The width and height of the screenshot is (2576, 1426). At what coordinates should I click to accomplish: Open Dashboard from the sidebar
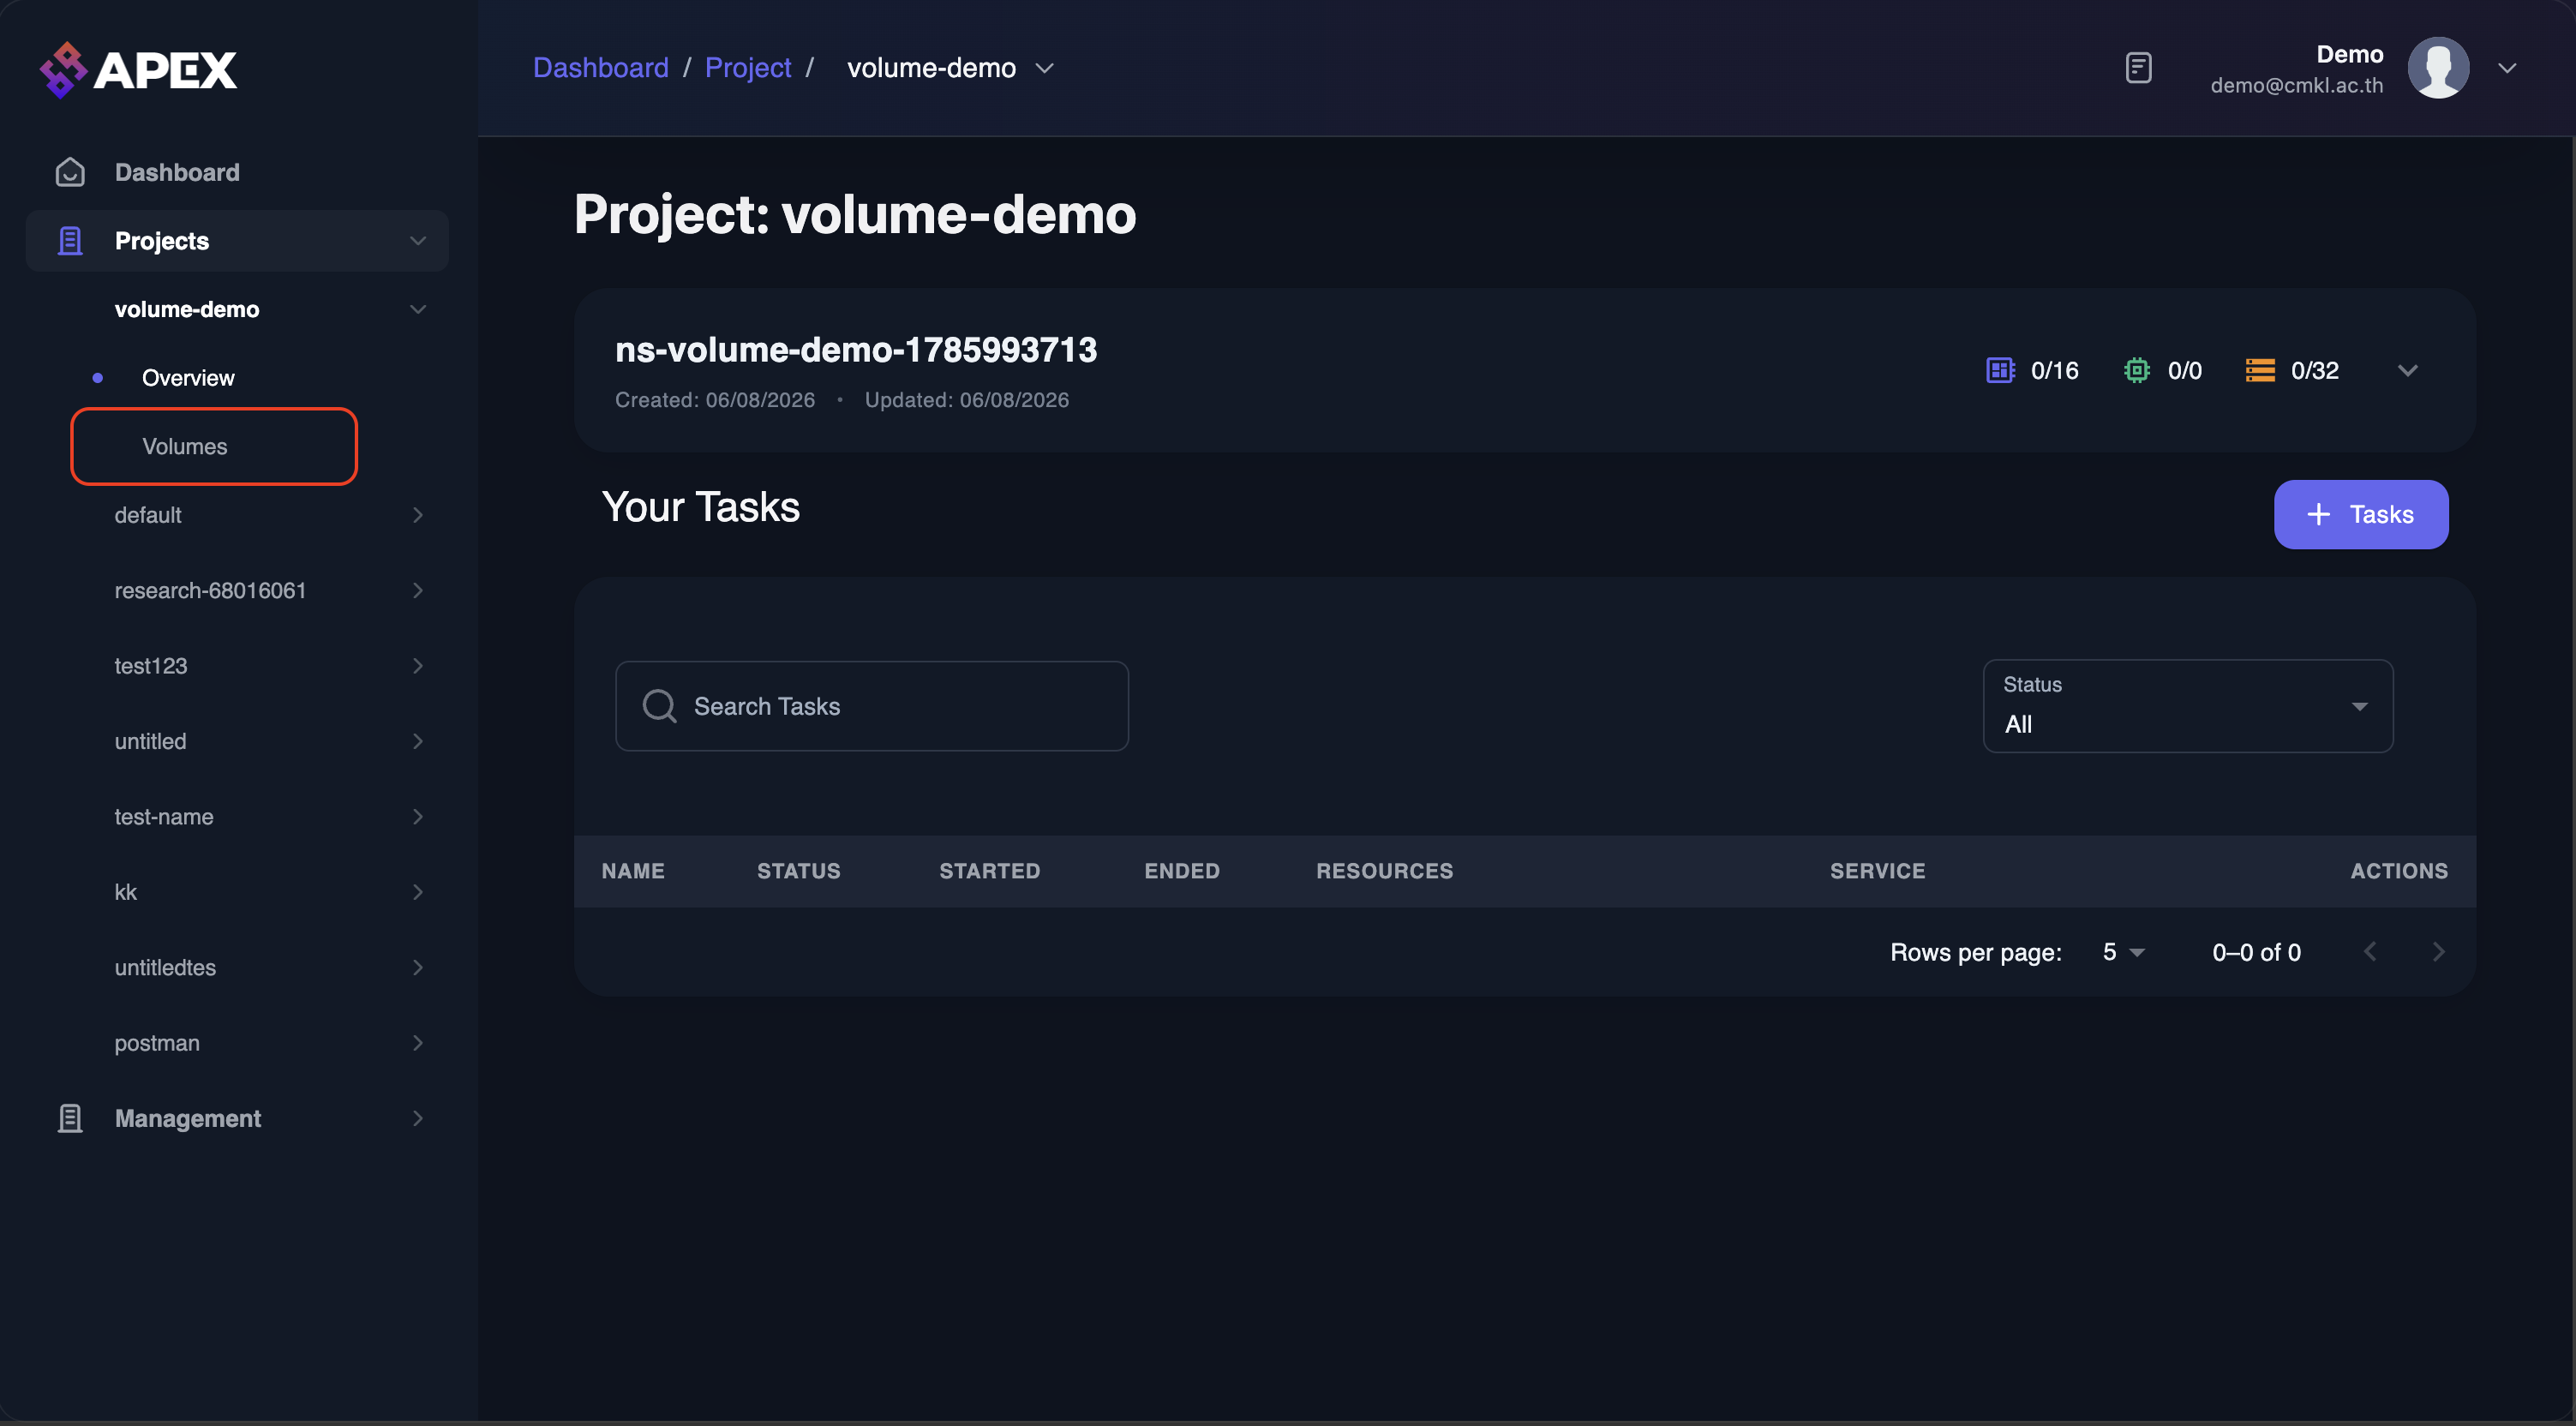pyautogui.click(x=177, y=172)
